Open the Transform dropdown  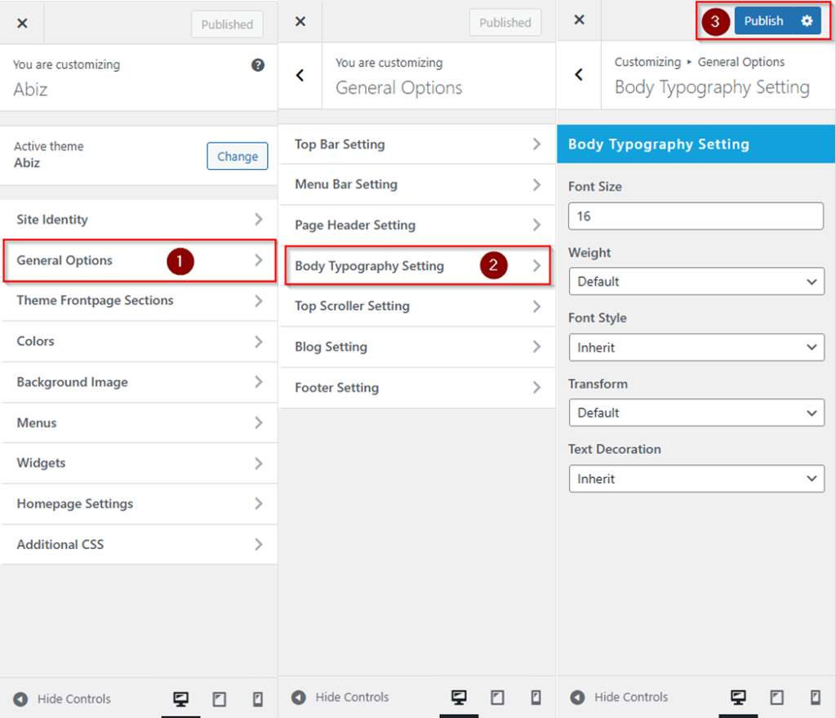pos(696,413)
